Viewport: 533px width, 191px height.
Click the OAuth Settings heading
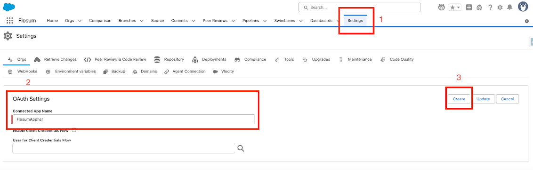tap(31, 99)
